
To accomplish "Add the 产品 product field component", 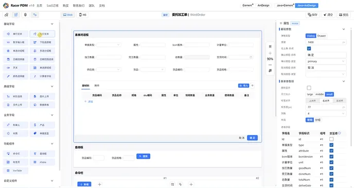I will (42, 125).
